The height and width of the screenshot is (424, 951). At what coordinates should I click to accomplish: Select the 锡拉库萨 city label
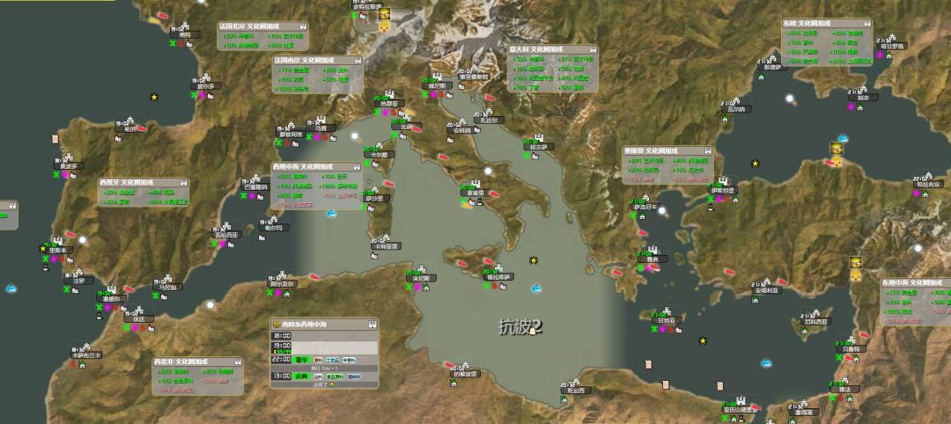[498, 277]
